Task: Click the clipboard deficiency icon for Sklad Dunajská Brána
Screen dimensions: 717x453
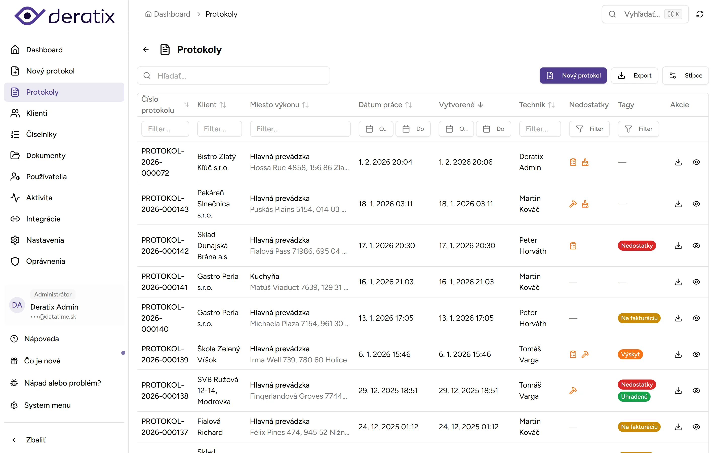Action: 573,246
